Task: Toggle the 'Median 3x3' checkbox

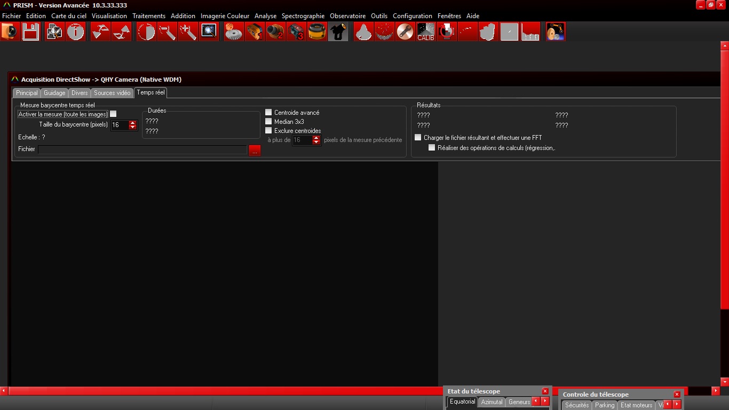Action: pyautogui.click(x=269, y=122)
